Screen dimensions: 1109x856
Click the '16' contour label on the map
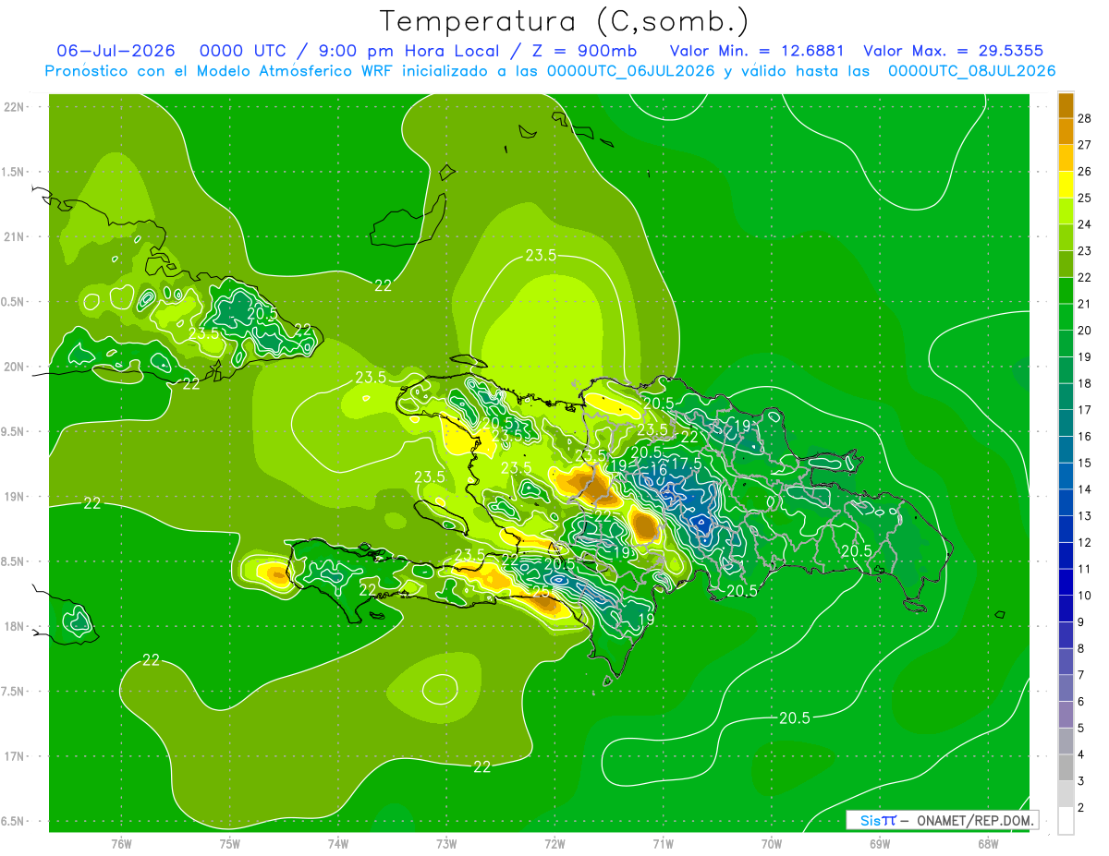click(x=658, y=469)
